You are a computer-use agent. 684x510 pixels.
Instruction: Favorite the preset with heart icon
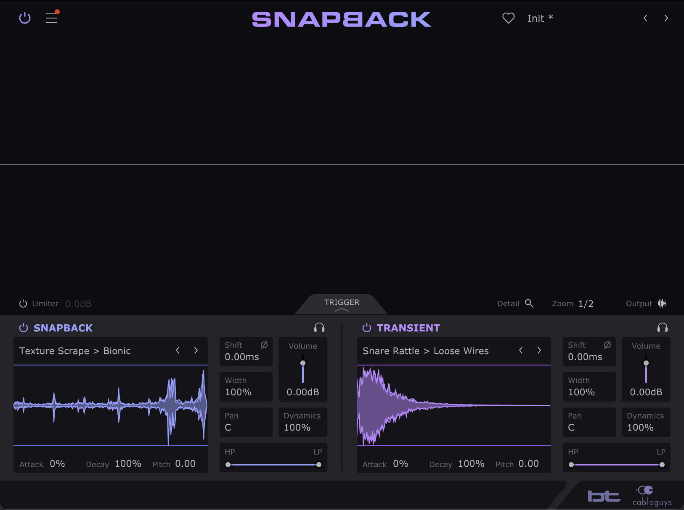pyautogui.click(x=508, y=18)
